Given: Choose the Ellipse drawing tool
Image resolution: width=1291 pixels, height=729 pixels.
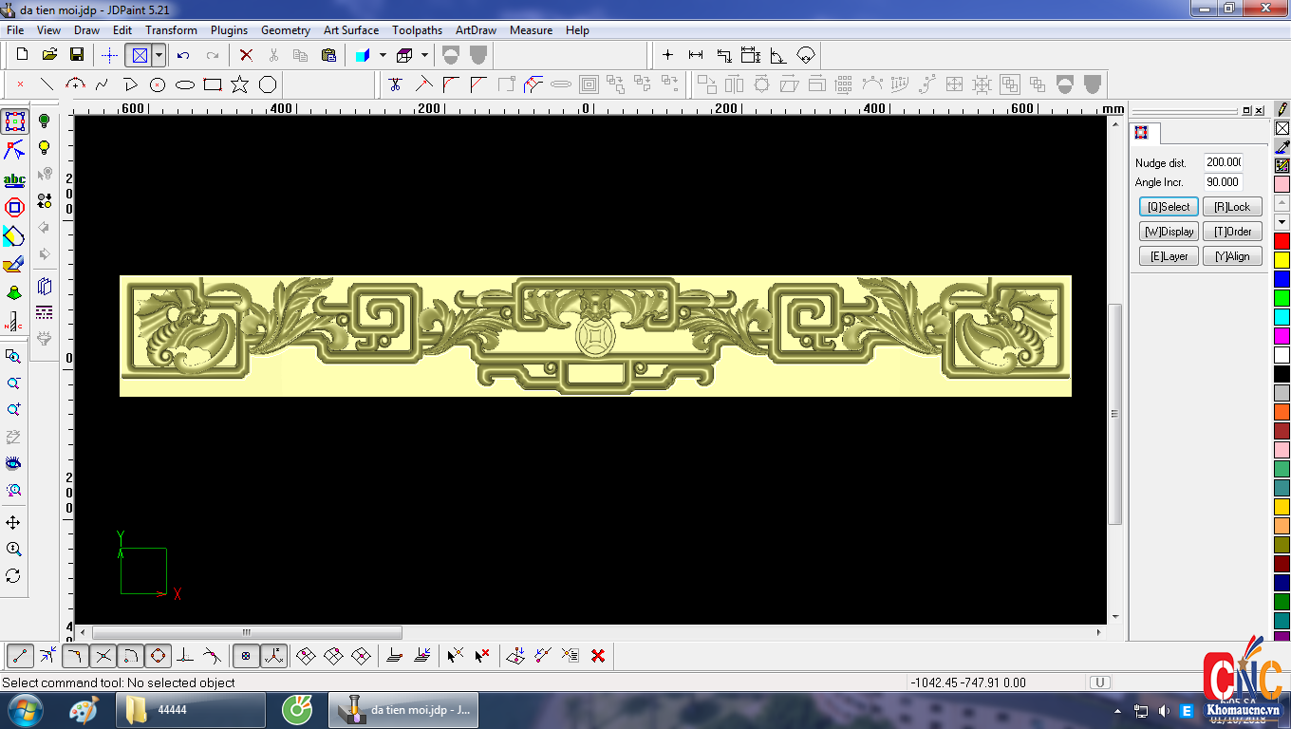Looking at the screenshot, I should click(x=185, y=84).
